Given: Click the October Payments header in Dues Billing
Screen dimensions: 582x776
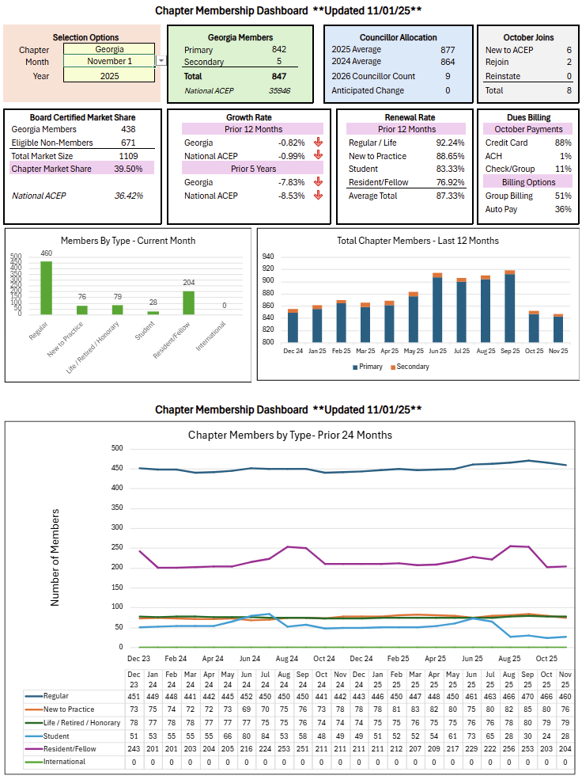Looking at the screenshot, I should (527, 129).
